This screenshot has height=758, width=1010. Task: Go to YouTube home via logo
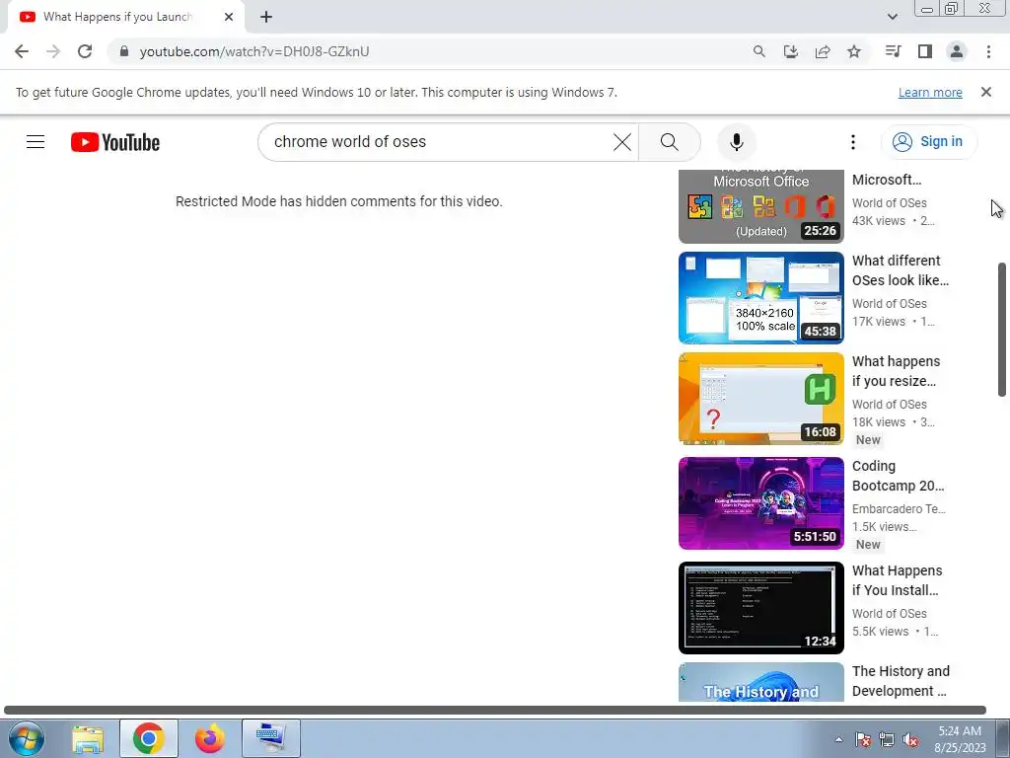[115, 142]
